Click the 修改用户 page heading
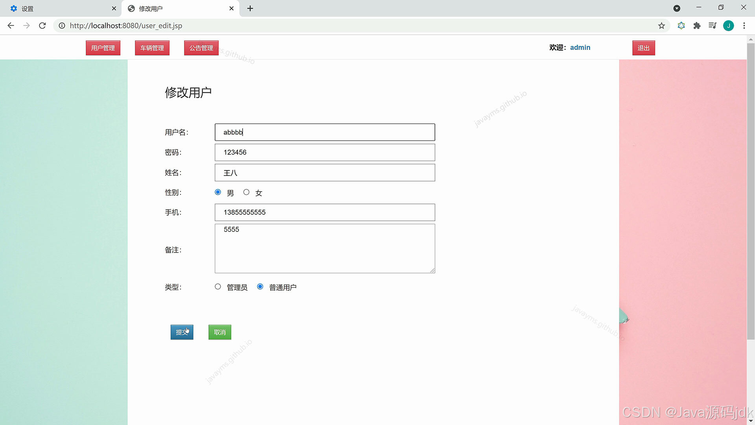 click(x=188, y=92)
